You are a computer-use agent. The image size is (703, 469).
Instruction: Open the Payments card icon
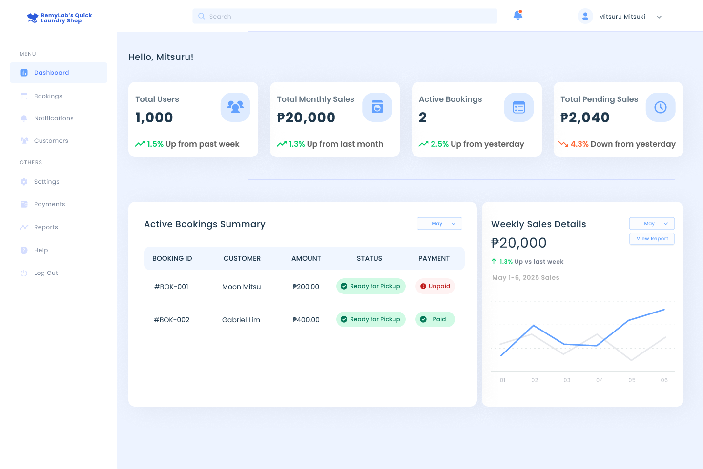coord(24,204)
